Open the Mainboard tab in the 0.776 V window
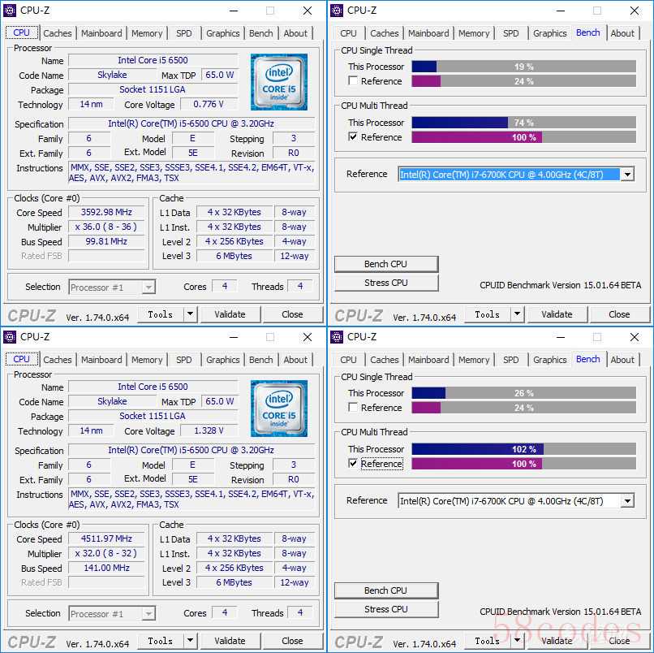The image size is (654, 653). (101, 33)
